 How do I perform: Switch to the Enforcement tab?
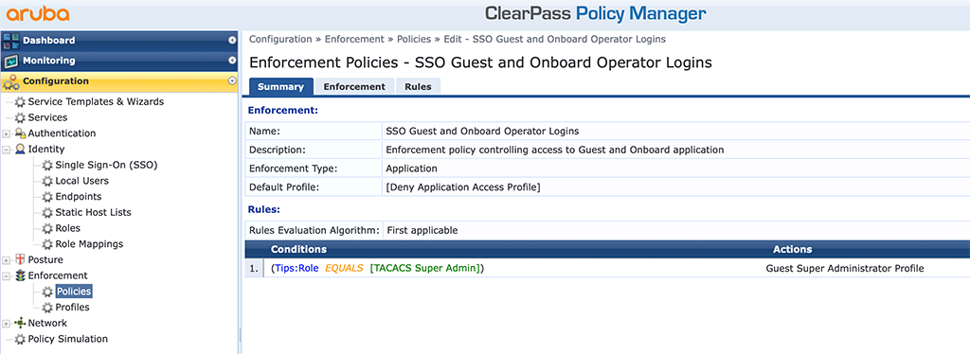[354, 86]
